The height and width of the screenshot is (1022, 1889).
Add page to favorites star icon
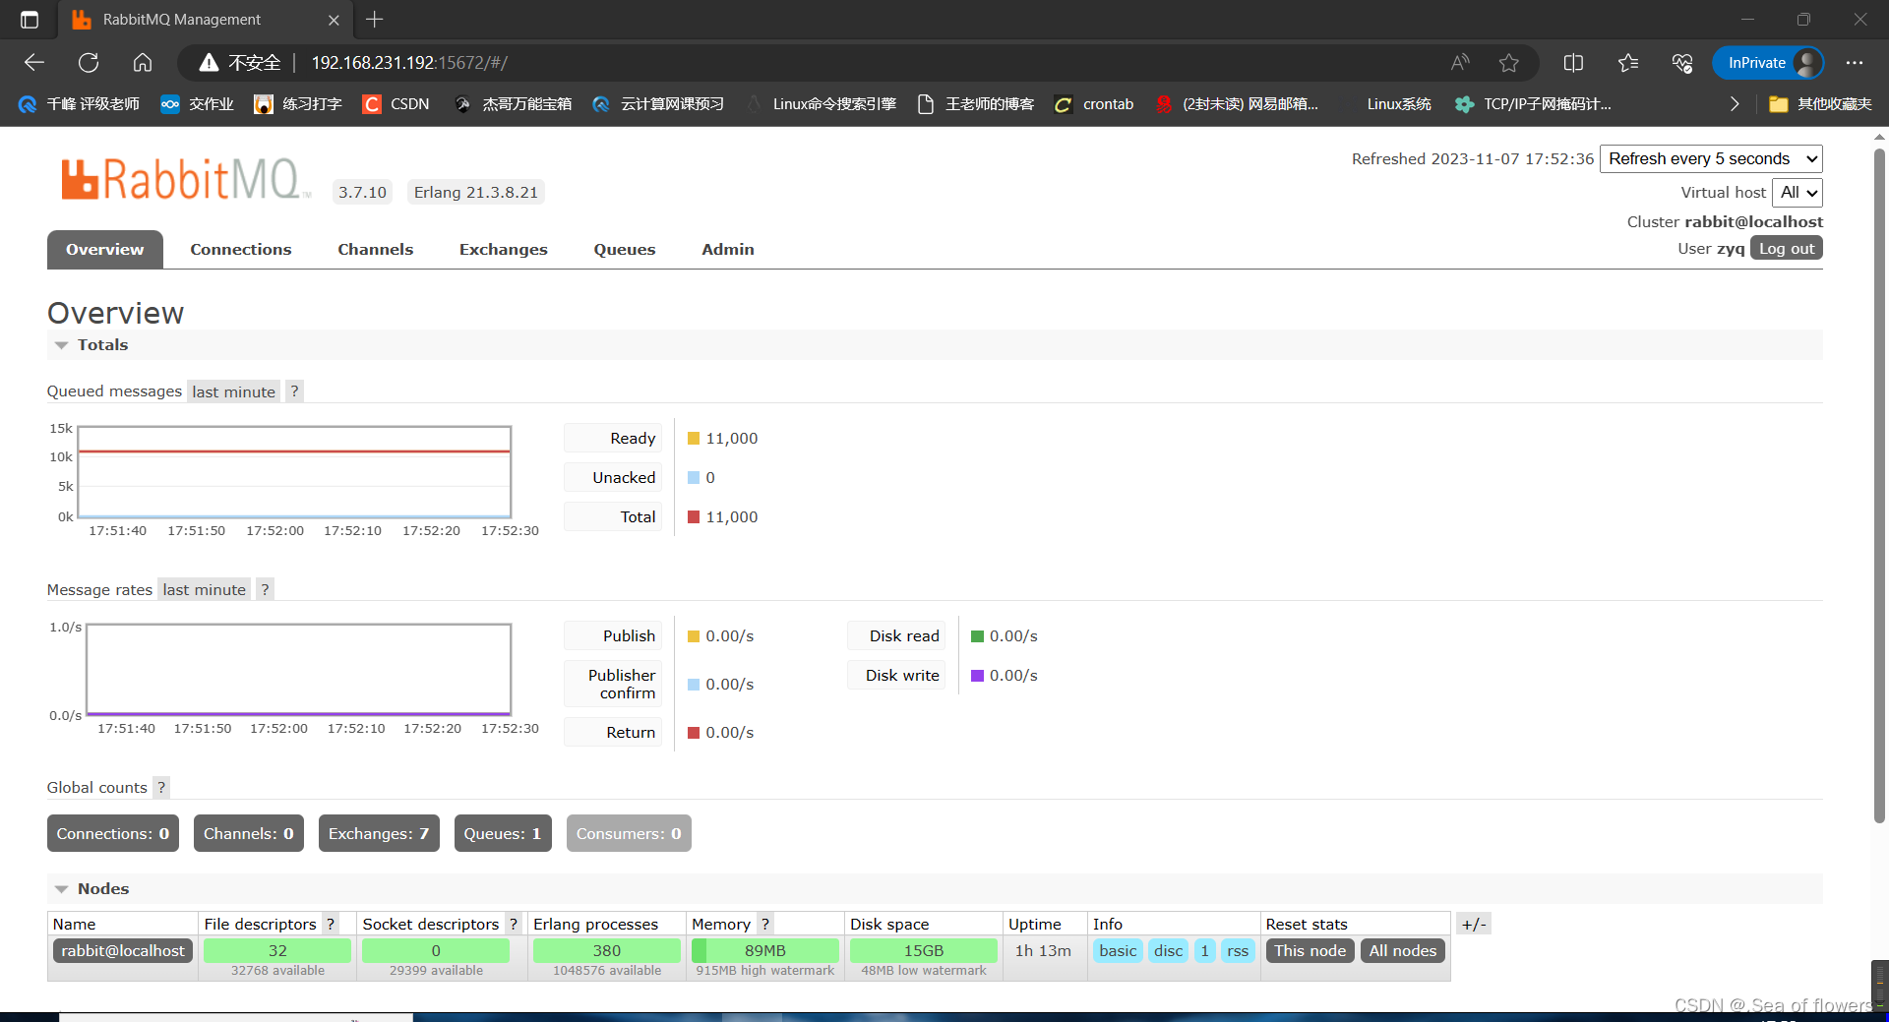click(1509, 63)
